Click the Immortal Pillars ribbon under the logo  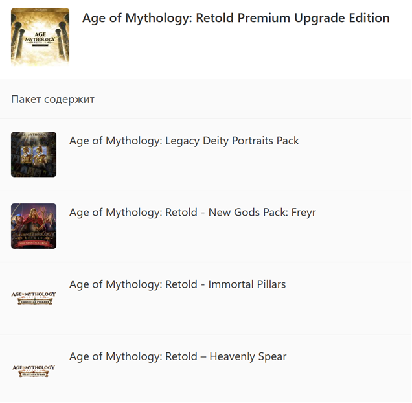pyautogui.click(x=34, y=302)
